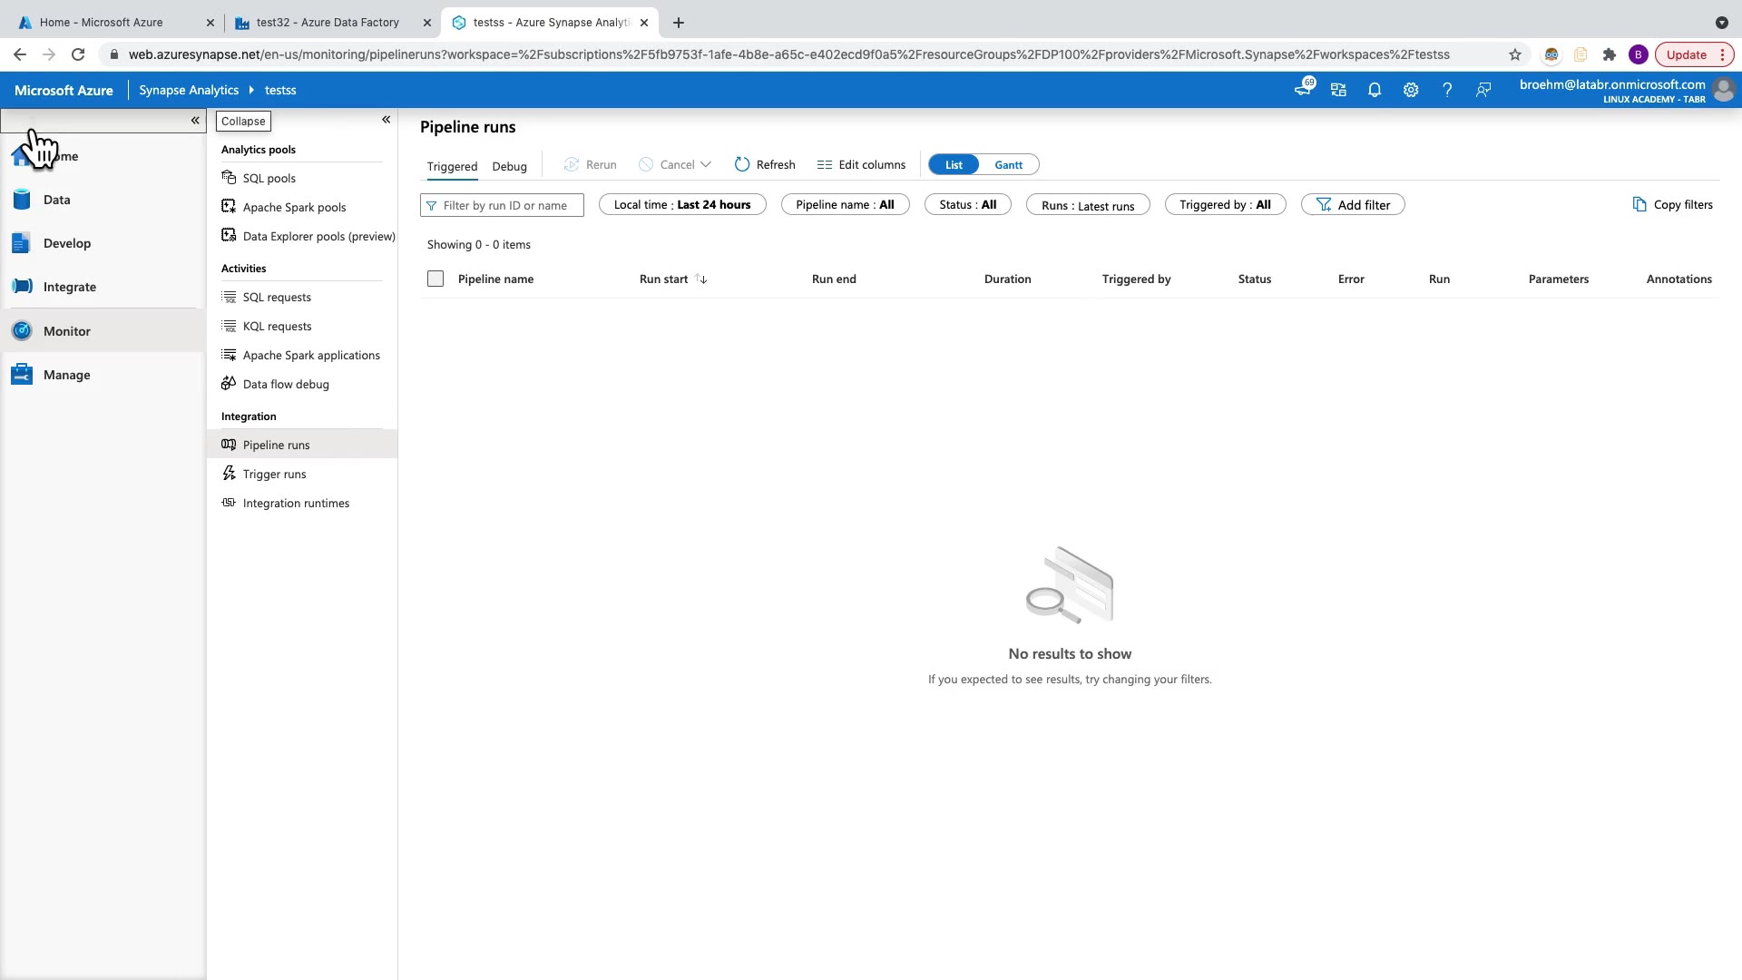Tick the select-all pipeline runs checkbox
Viewport: 1742px width, 980px height.
pyautogui.click(x=435, y=279)
